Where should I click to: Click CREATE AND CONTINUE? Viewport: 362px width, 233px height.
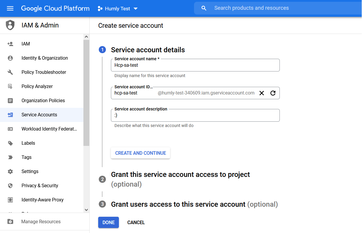pyautogui.click(x=140, y=153)
